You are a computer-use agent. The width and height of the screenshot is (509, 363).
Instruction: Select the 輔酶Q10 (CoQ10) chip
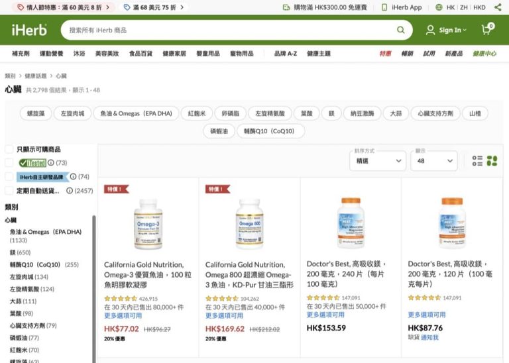pos(269,131)
